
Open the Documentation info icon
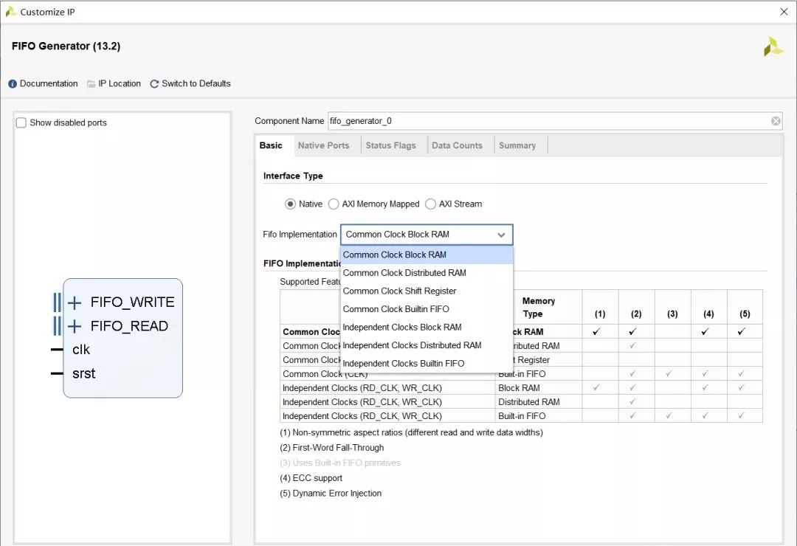13,84
